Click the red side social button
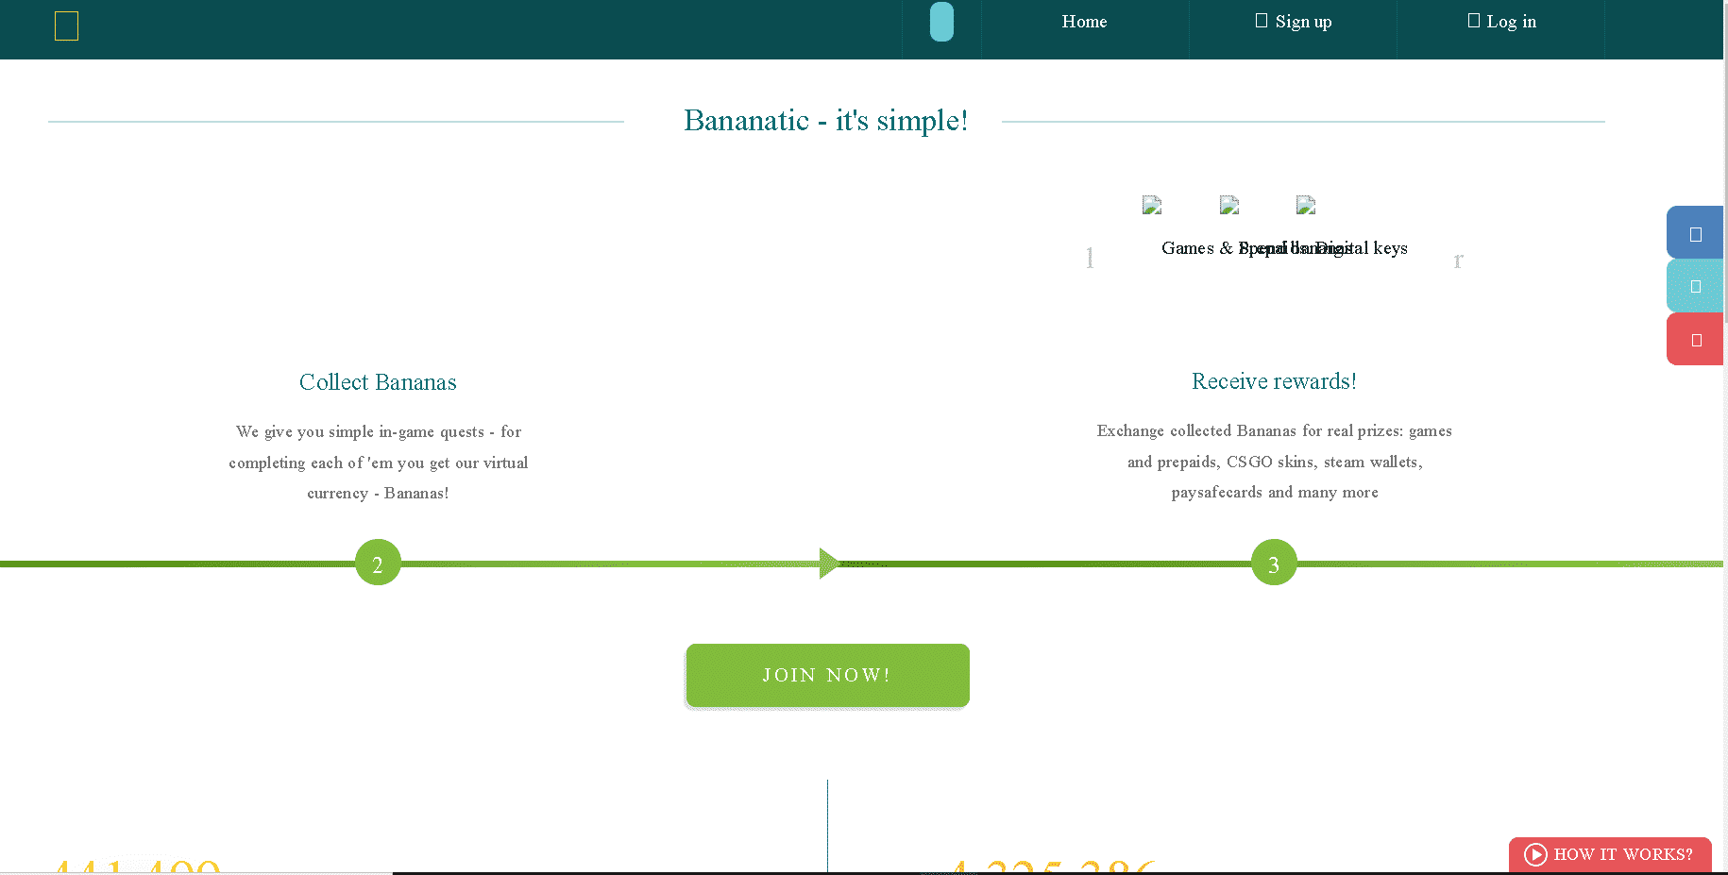Viewport: 1728px width, 875px height. tap(1695, 340)
